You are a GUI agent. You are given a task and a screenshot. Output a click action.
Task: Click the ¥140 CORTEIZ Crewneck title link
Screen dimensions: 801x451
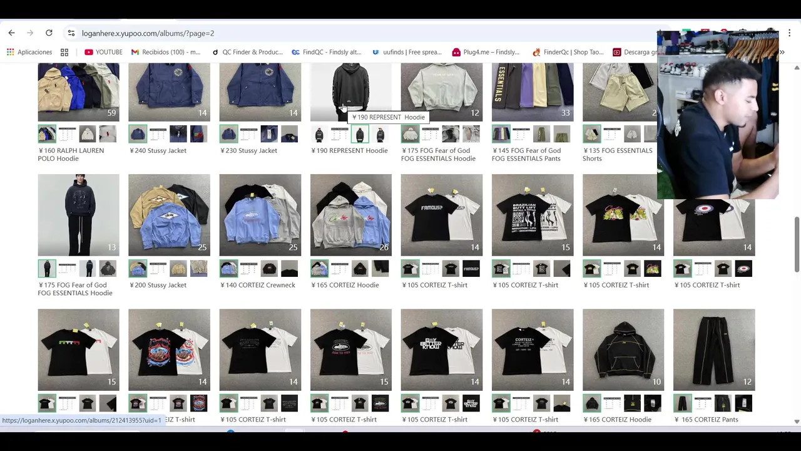coord(257,285)
